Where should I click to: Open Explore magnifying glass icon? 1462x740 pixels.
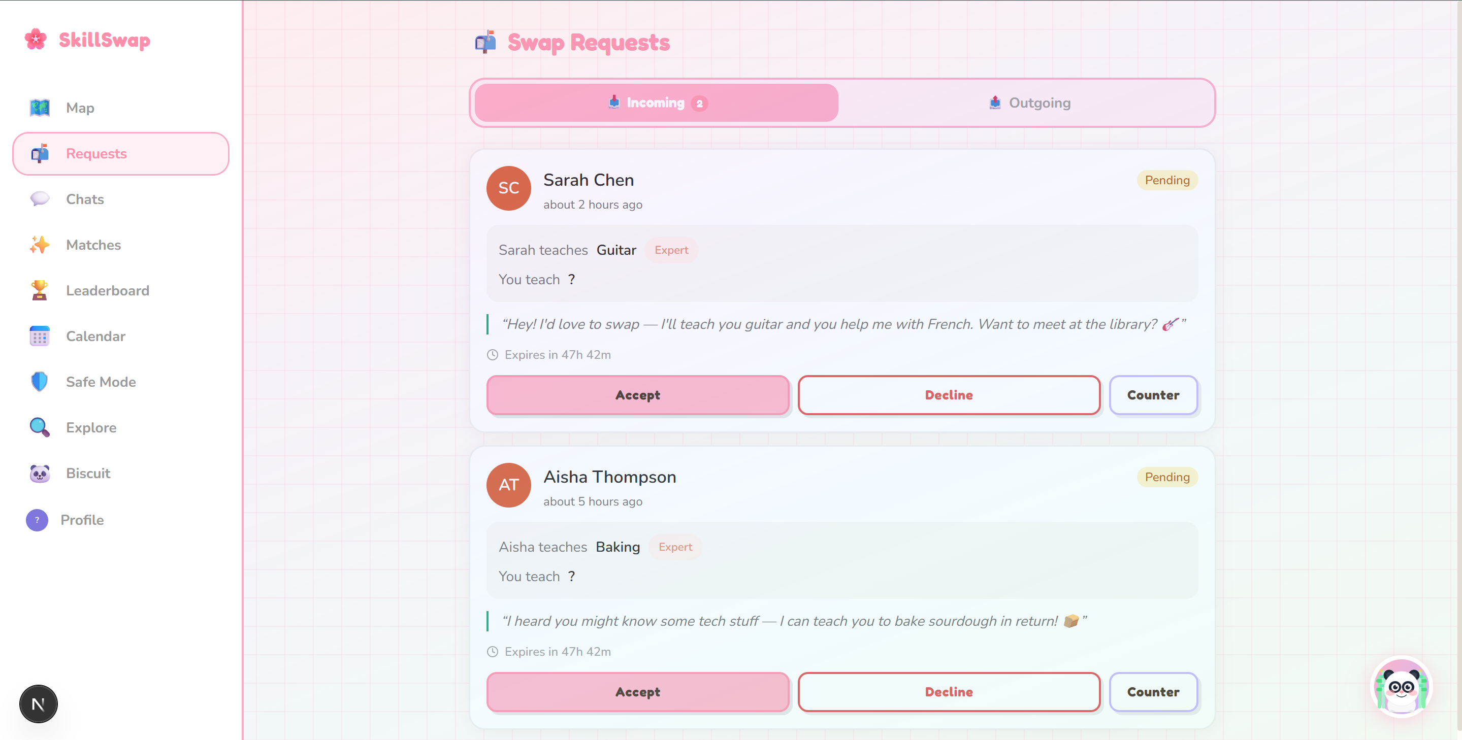[x=40, y=427]
